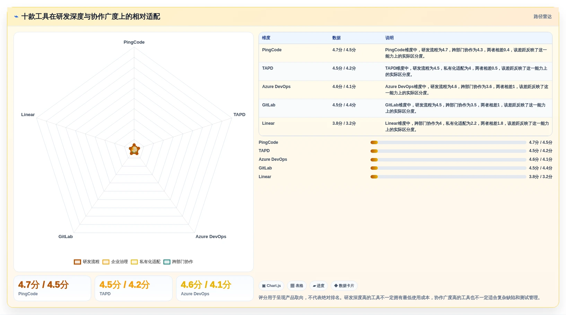This screenshot has height=315, width=566.
Task: Click radar data points at chart center
Action: [x=134, y=149]
